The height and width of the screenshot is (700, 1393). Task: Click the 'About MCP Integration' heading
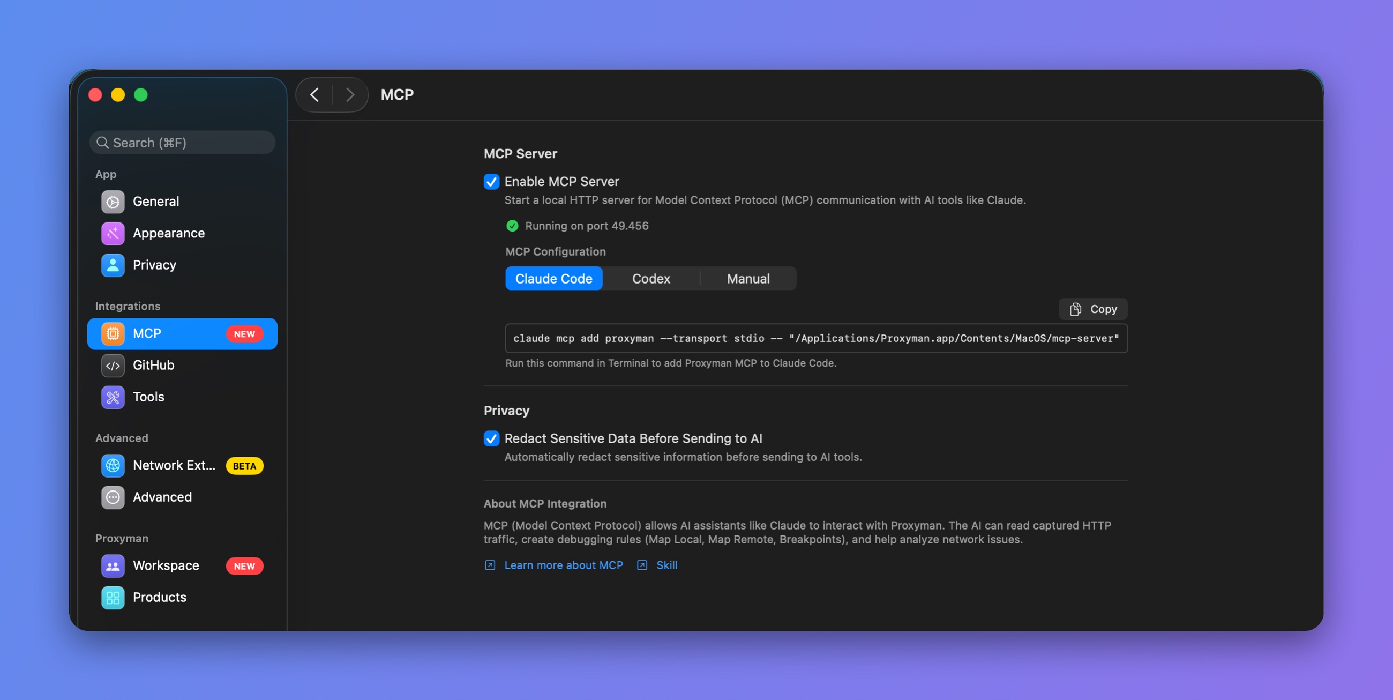tap(545, 504)
